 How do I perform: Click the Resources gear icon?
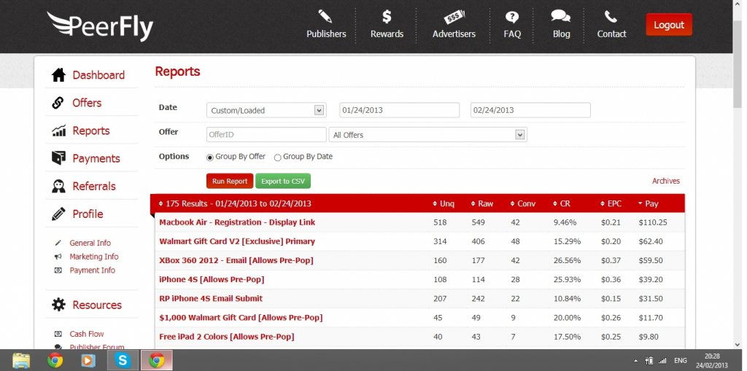point(58,305)
